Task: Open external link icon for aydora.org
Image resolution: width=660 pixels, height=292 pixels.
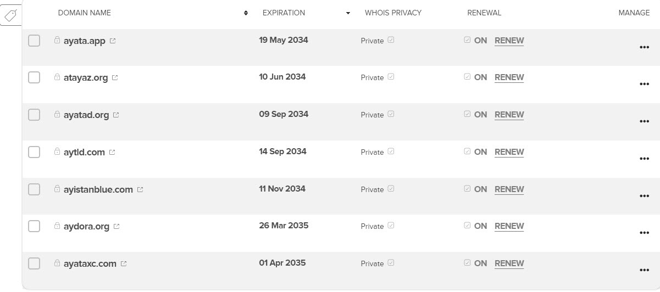Action: coord(117,226)
